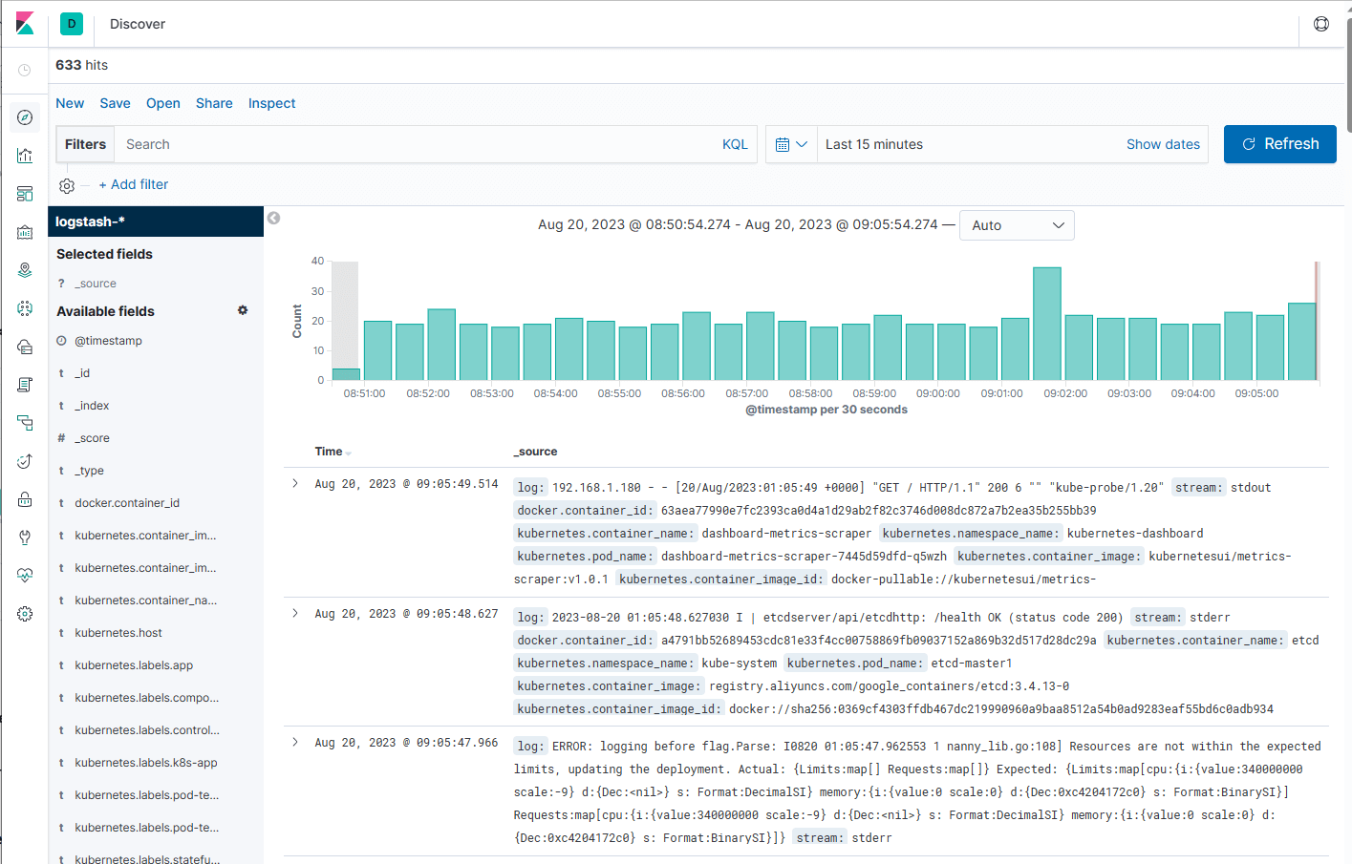
Task: Open the Infrastructure icon in sidebar
Action: click(25, 347)
